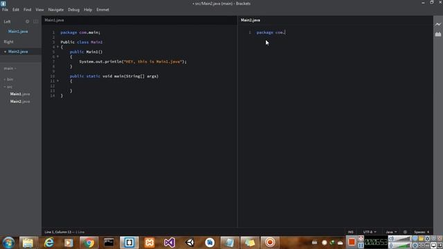Open the View menu
This screenshot has height=249, width=443.
(x=39, y=10)
